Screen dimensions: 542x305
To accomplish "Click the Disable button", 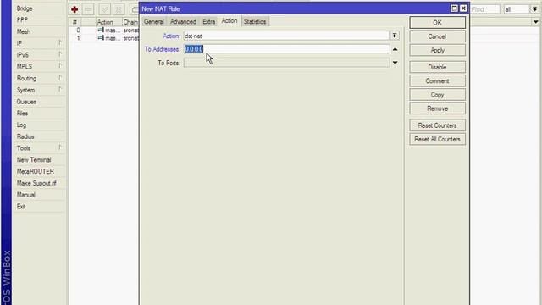I will click(437, 67).
